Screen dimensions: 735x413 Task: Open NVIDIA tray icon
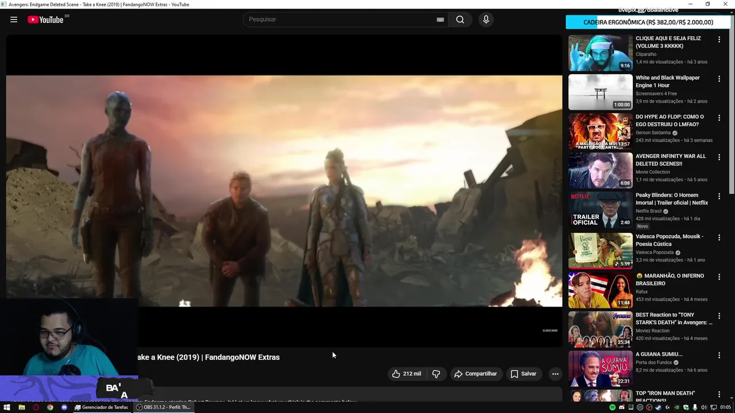(676, 407)
